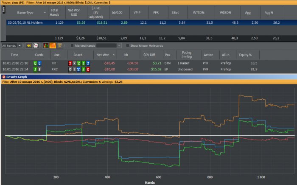The image size is (297, 185).
Task: Sort hands by bb column
Action: 126,55
